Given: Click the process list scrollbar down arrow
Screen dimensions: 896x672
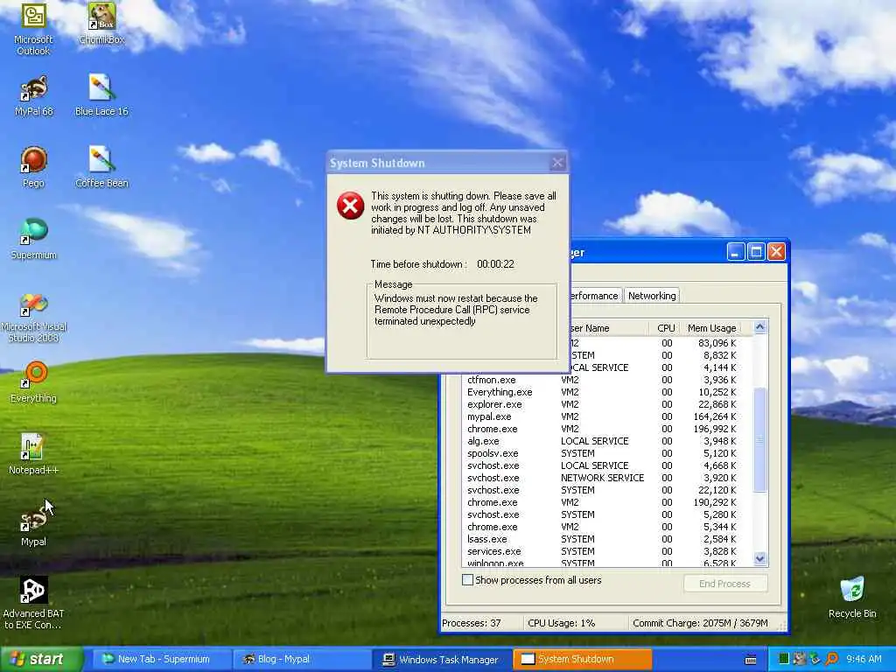Looking at the screenshot, I should pos(759,558).
